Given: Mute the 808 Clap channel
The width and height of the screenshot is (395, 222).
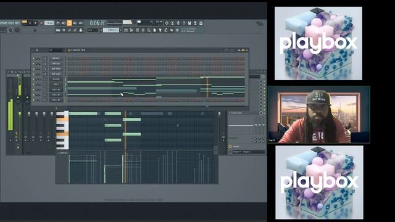Looking at the screenshot, I should [33, 64].
